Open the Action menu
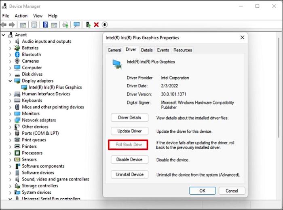This screenshot has height=210, width=283. pos(21,16)
